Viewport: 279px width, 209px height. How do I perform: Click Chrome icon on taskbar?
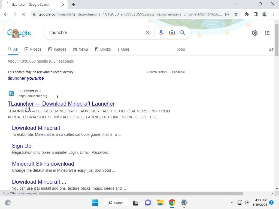172,202
